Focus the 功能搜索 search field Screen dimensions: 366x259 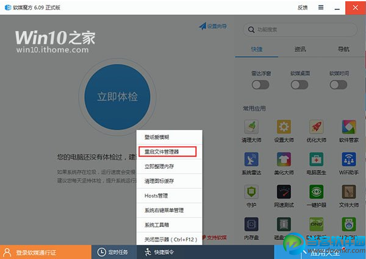click(300, 30)
